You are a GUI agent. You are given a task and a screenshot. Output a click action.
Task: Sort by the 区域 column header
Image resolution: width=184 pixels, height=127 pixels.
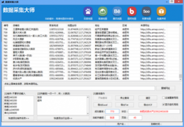click(130, 25)
